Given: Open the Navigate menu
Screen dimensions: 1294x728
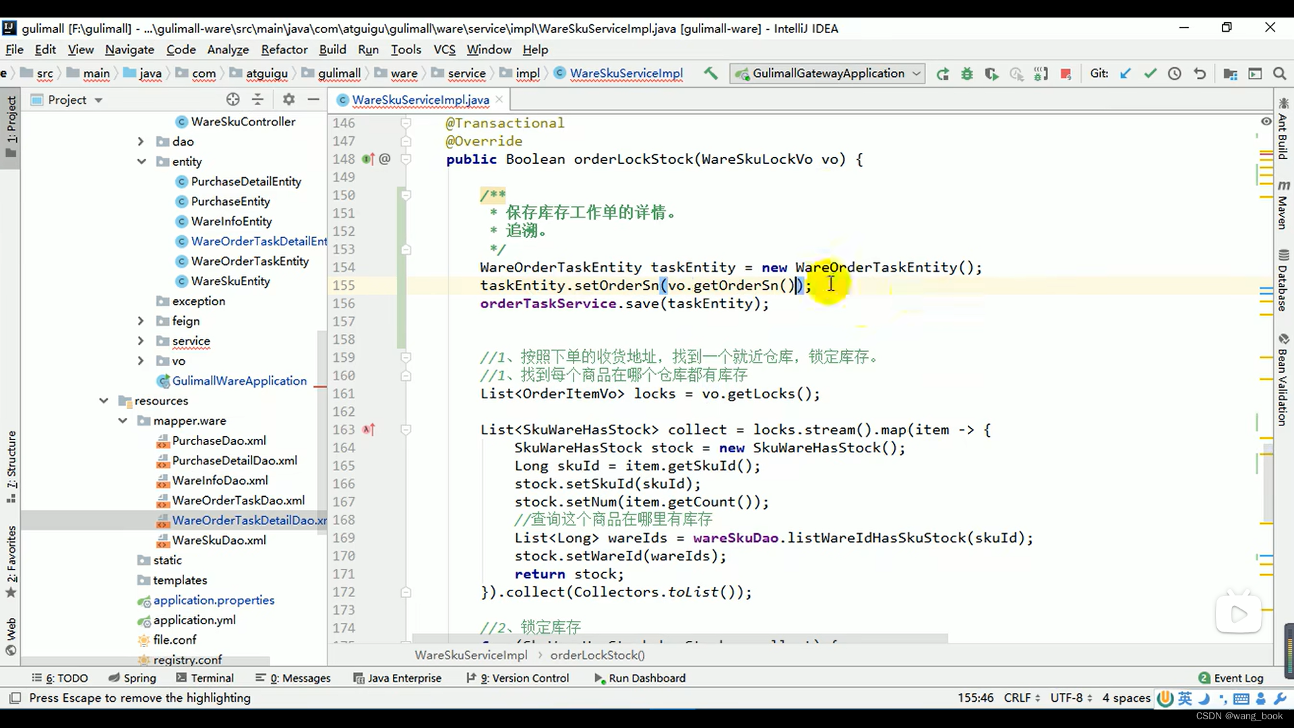Looking at the screenshot, I should coord(129,49).
